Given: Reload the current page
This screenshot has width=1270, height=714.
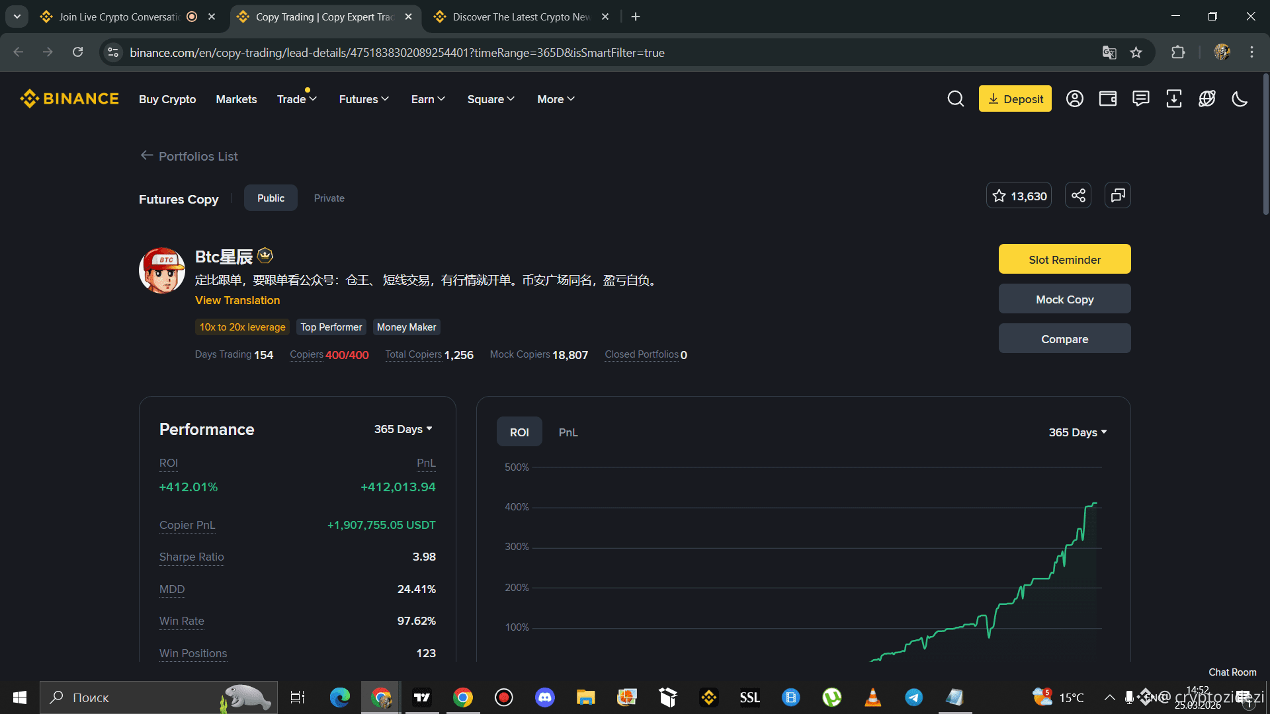Looking at the screenshot, I should point(78,52).
